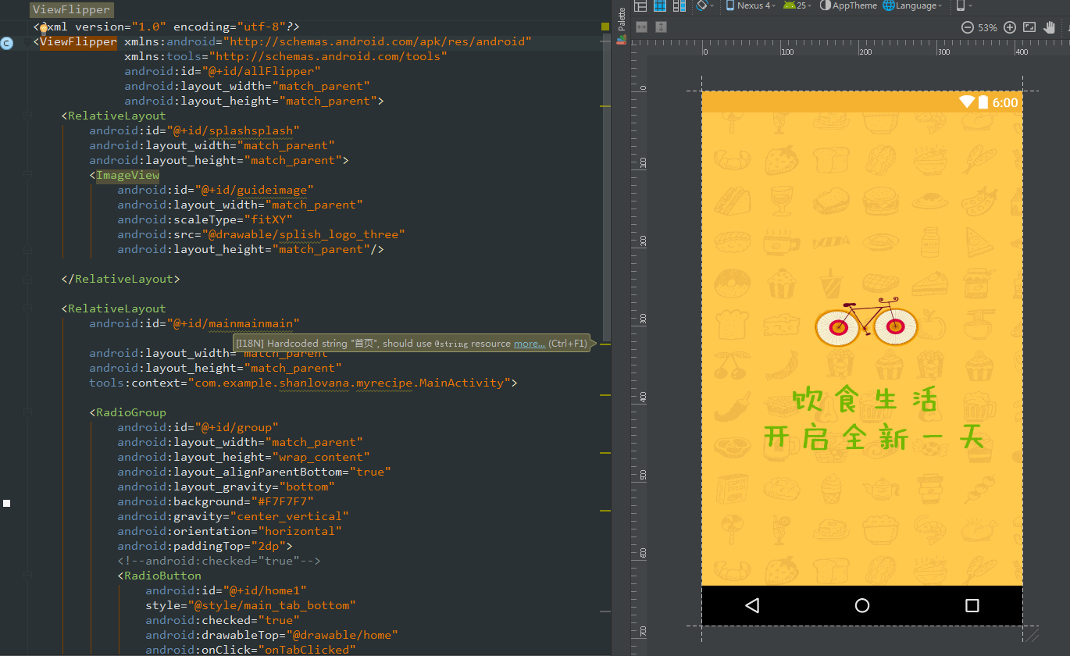Click the @+id/group id line

tap(198, 427)
